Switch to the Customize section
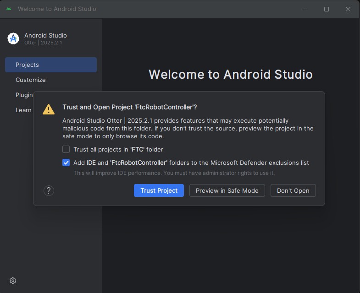 tap(30, 80)
